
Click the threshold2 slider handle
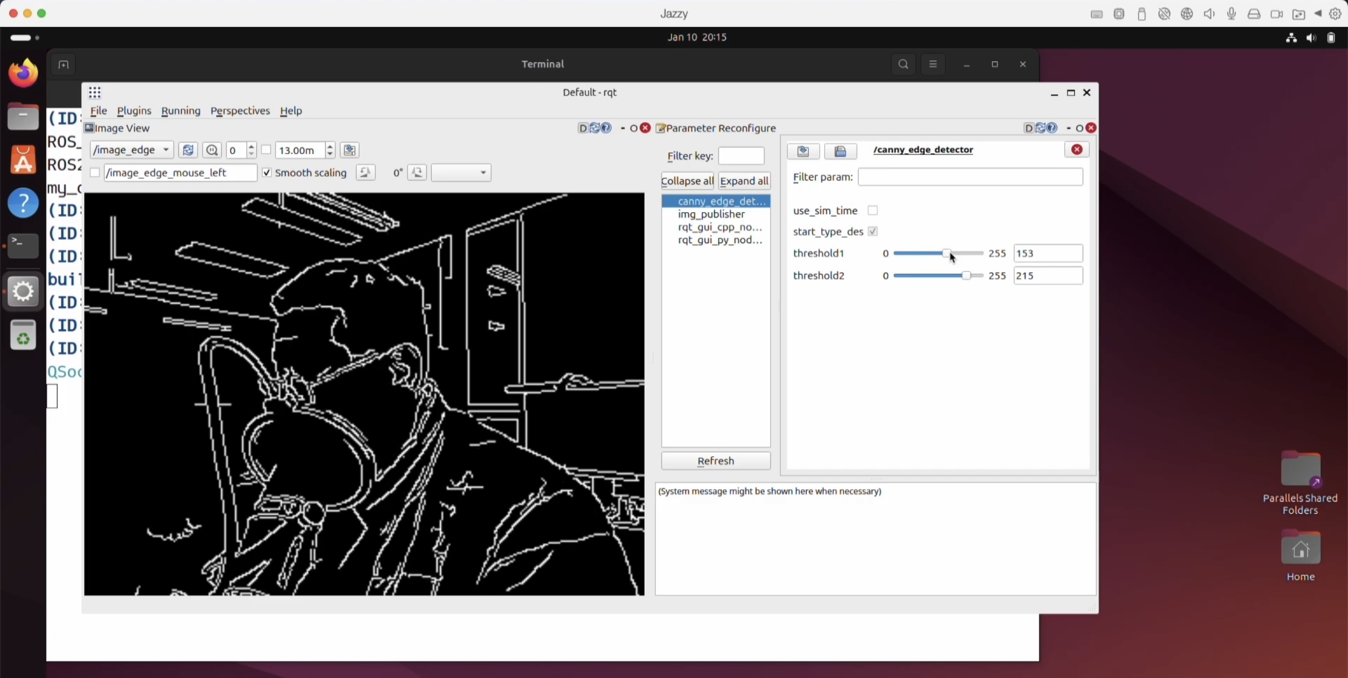point(966,276)
